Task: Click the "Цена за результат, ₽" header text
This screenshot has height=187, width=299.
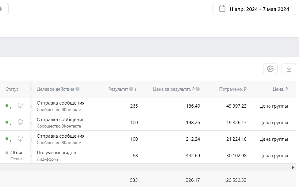Action: coord(174,89)
